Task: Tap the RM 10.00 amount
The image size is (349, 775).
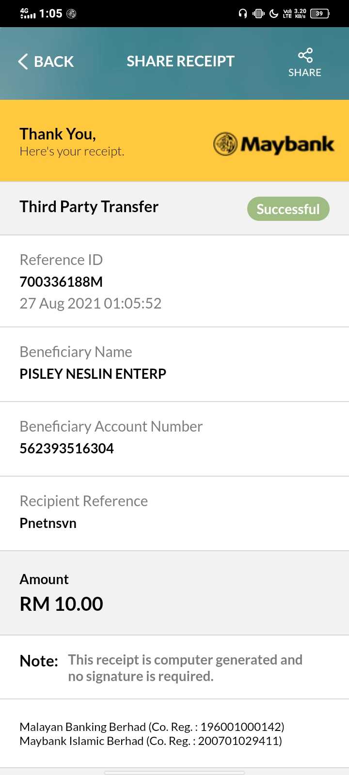Action: click(x=62, y=604)
